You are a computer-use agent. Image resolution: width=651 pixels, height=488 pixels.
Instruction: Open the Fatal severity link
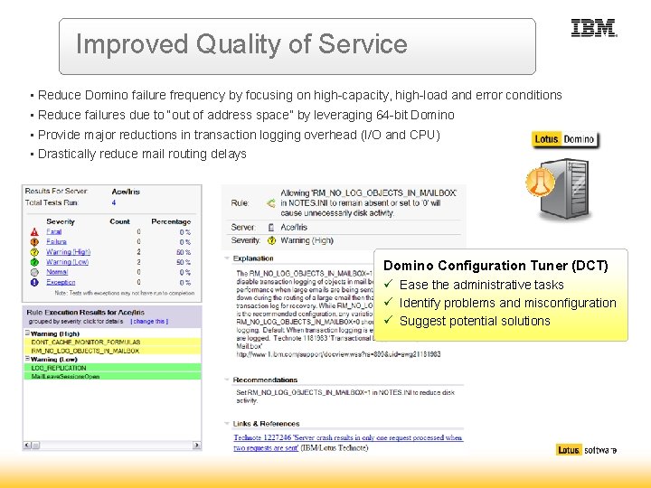(x=54, y=231)
